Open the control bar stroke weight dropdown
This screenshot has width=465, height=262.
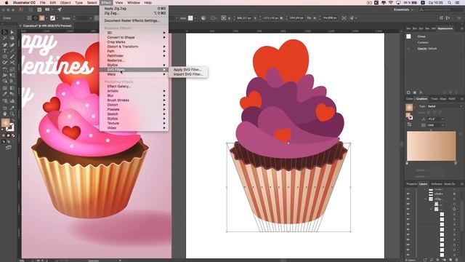click(90, 18)
